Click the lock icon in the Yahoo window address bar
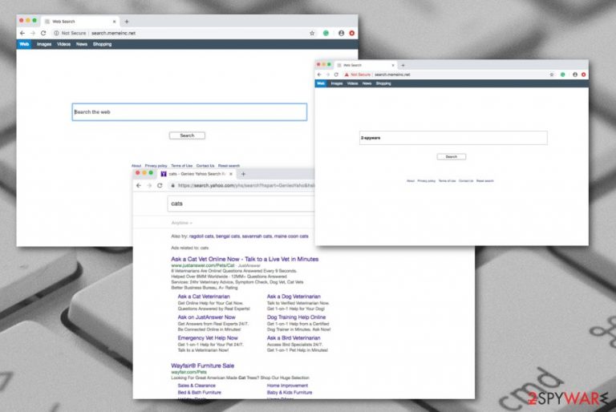Image resolution: width=616 pixels, height=412 pixels. 173,185
